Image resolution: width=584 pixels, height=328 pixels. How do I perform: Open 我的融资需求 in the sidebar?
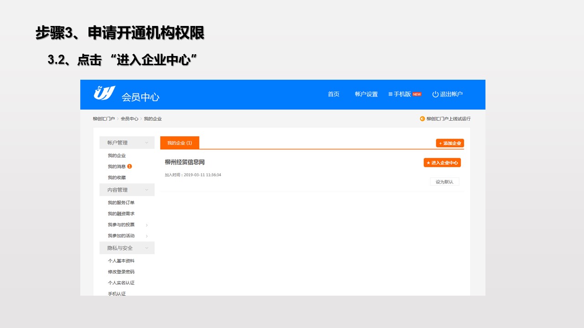point(121,214)
